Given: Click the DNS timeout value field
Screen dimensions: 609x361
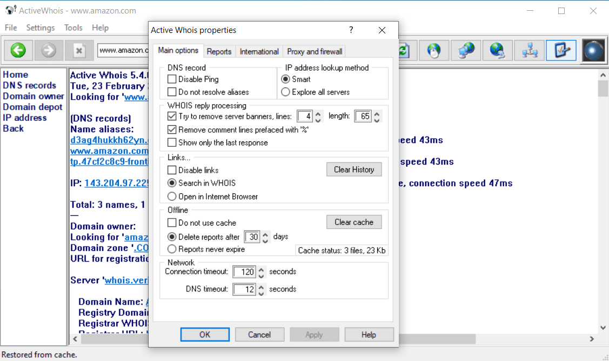Looking at the screenshot, I should (x=244, y=289).
